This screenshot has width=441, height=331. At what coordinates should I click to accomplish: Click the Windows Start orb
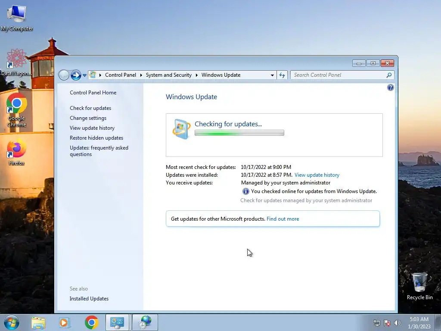[x=12, y=322]
